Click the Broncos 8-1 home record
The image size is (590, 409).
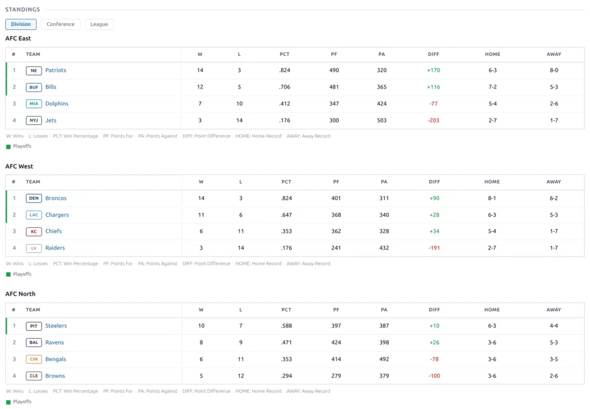[x=492, y=198]
